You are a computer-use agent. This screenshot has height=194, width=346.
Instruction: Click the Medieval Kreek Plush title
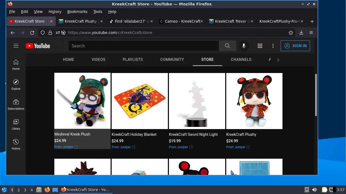tap(72, 134)
